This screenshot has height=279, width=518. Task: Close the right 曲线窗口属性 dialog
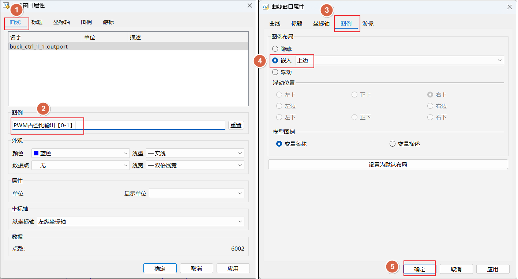[x=509, y=7]
